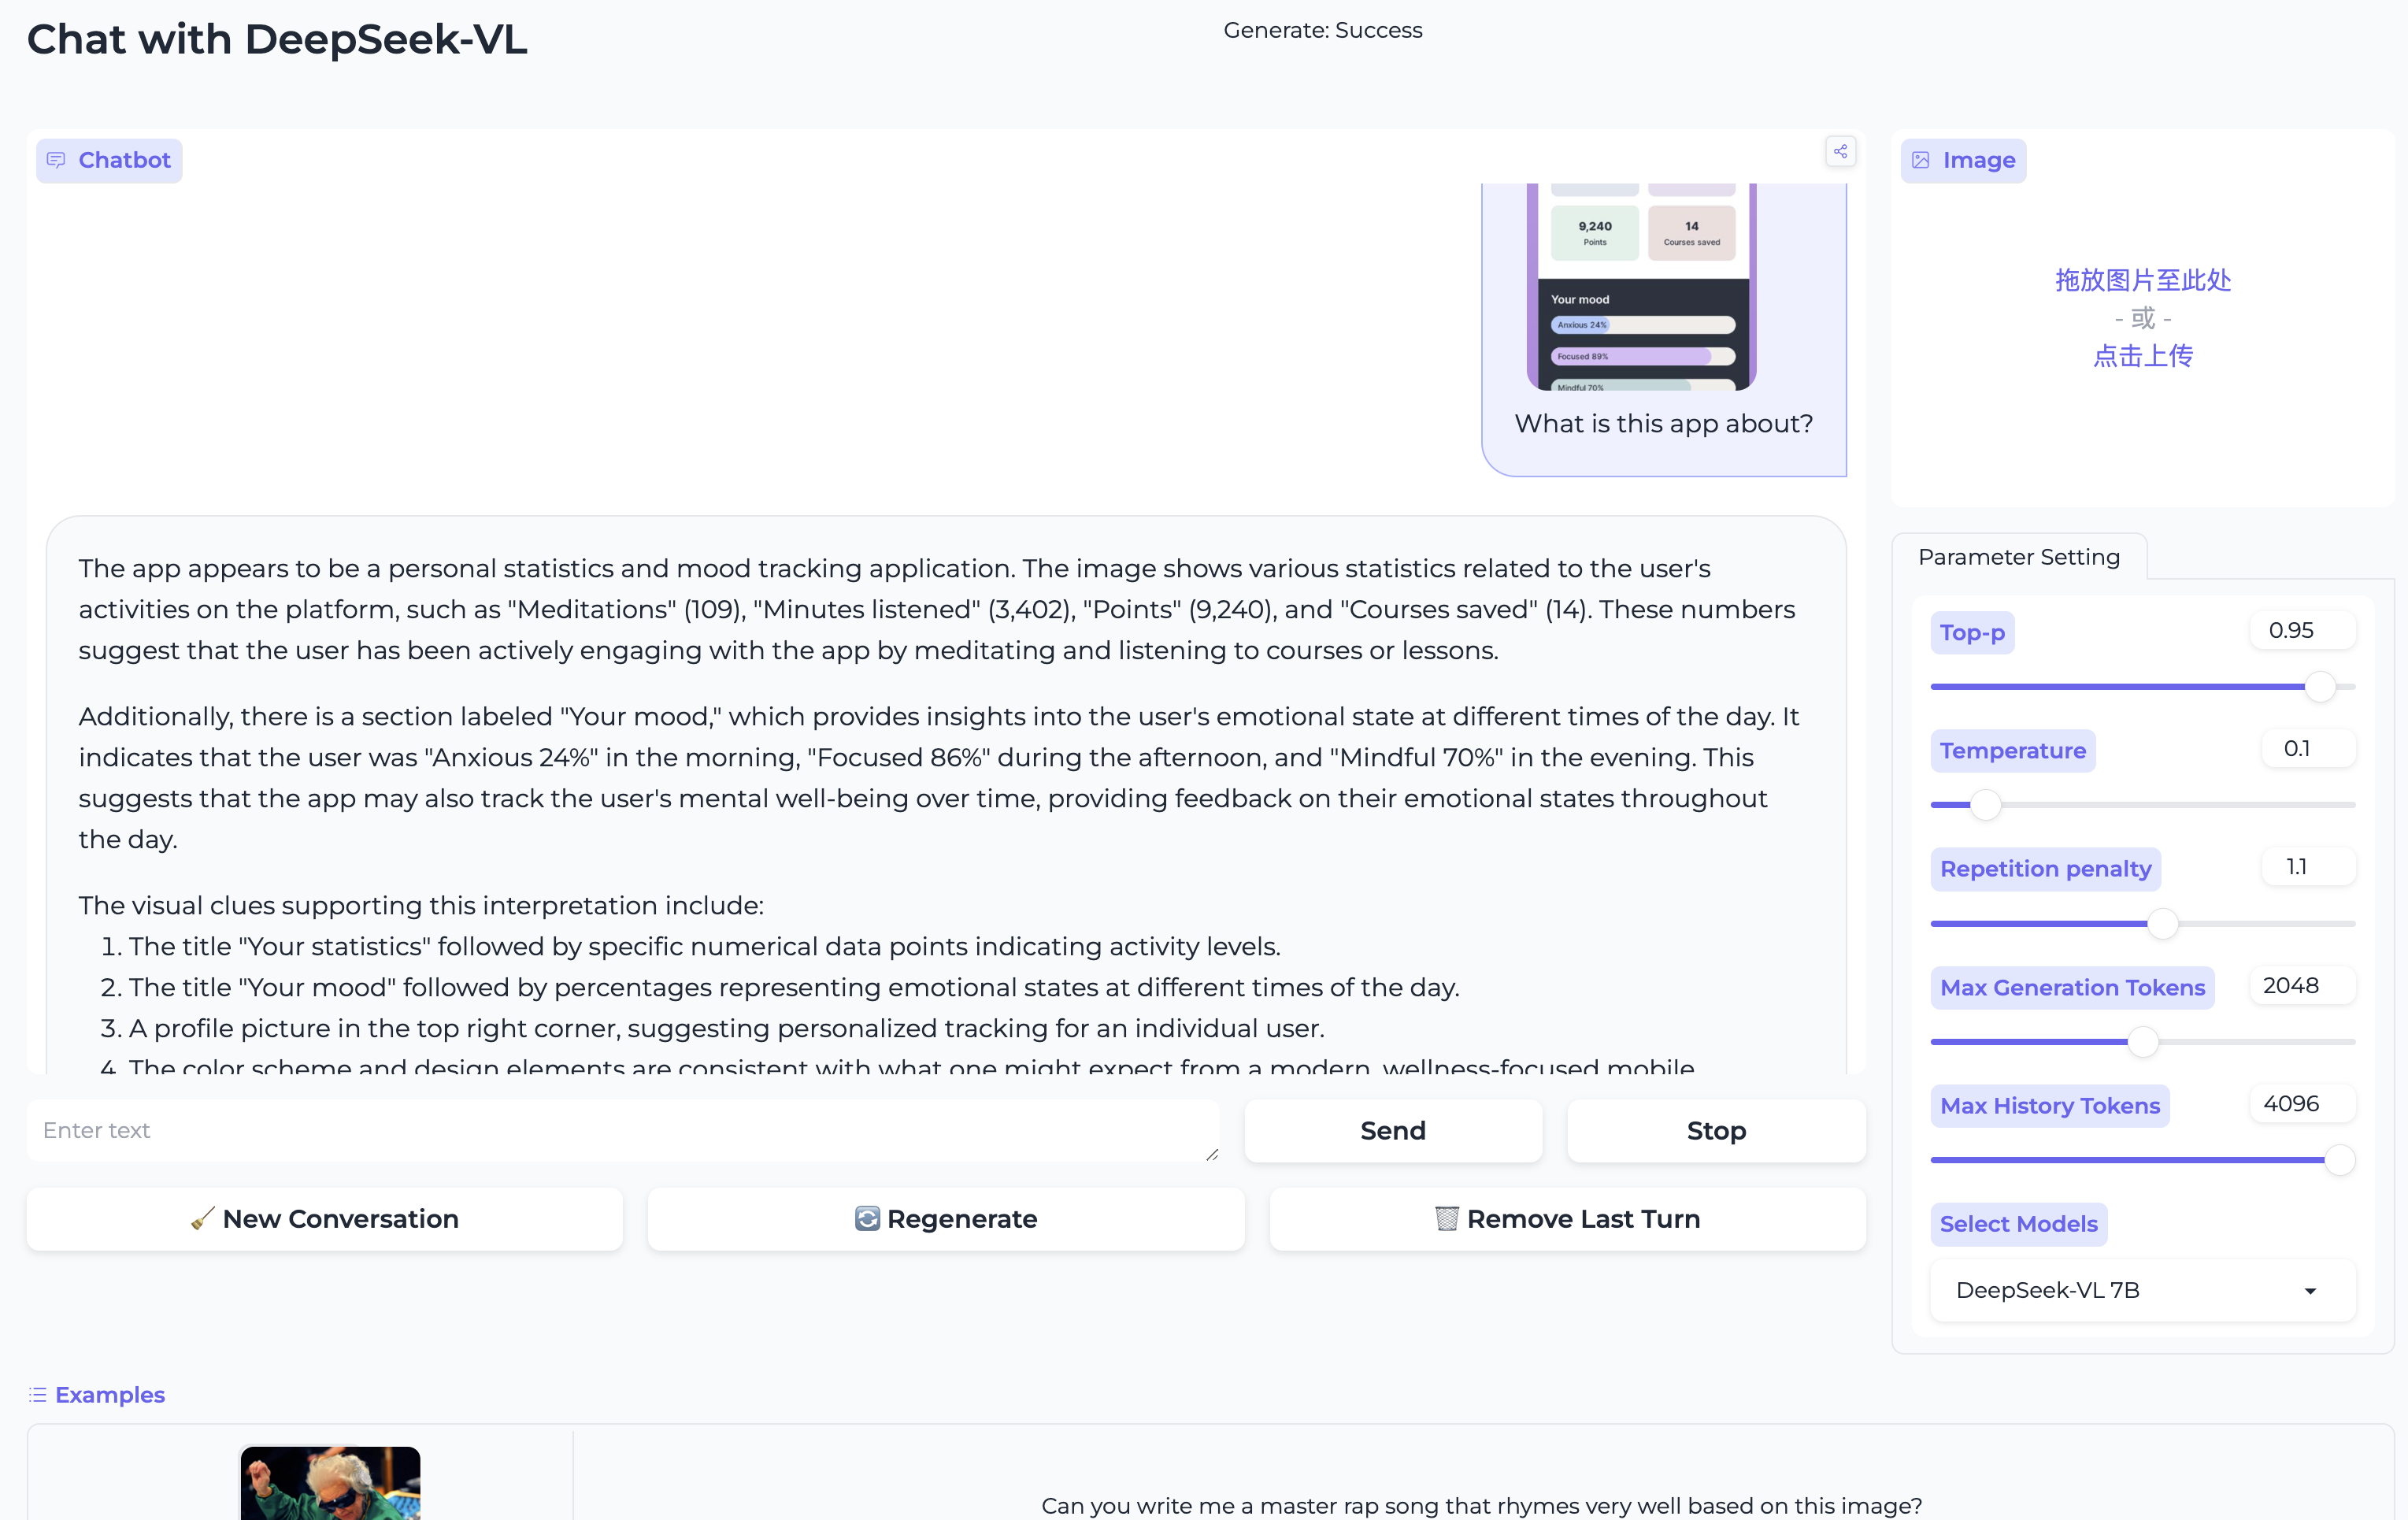Click the Examples list icon

[x=37, y=1394]
